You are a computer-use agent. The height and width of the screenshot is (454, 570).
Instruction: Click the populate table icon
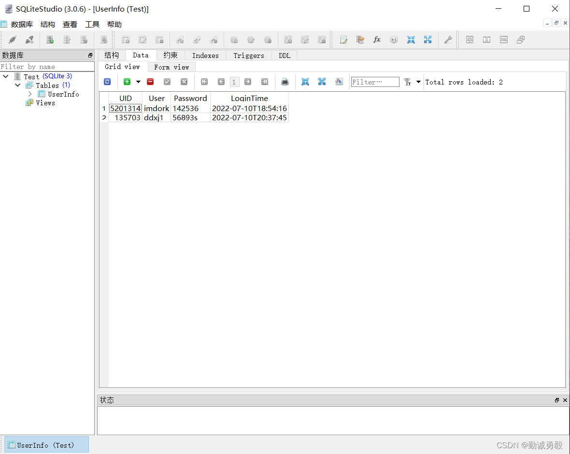click(x=339, y=82)
